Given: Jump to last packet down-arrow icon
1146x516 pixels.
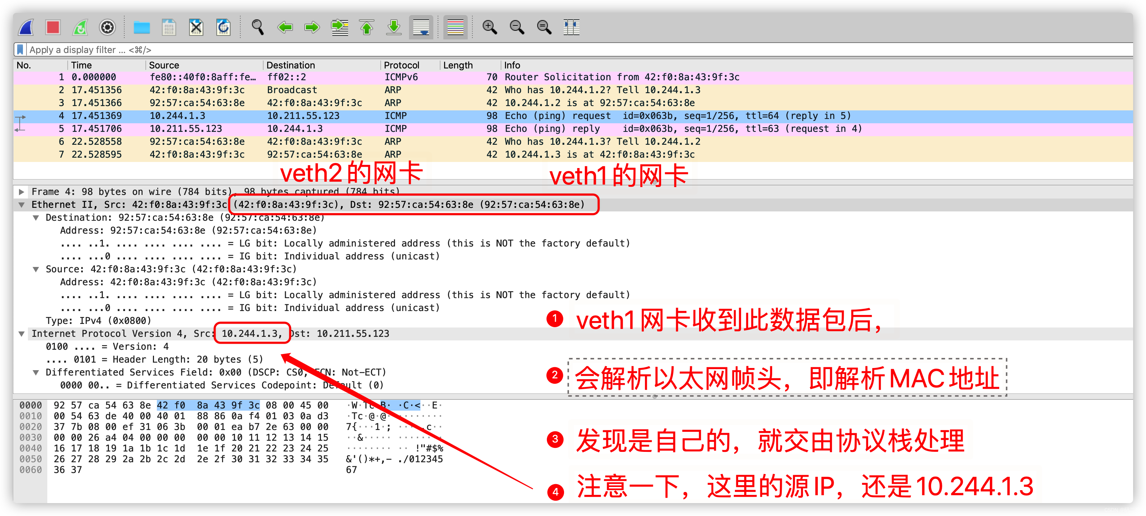Looking at the screenshot, I should click(394, 27).
